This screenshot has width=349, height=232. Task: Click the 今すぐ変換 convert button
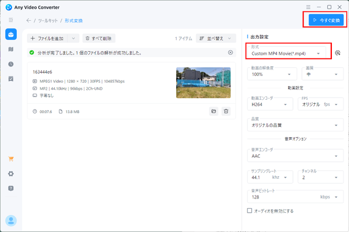(323, 20)
